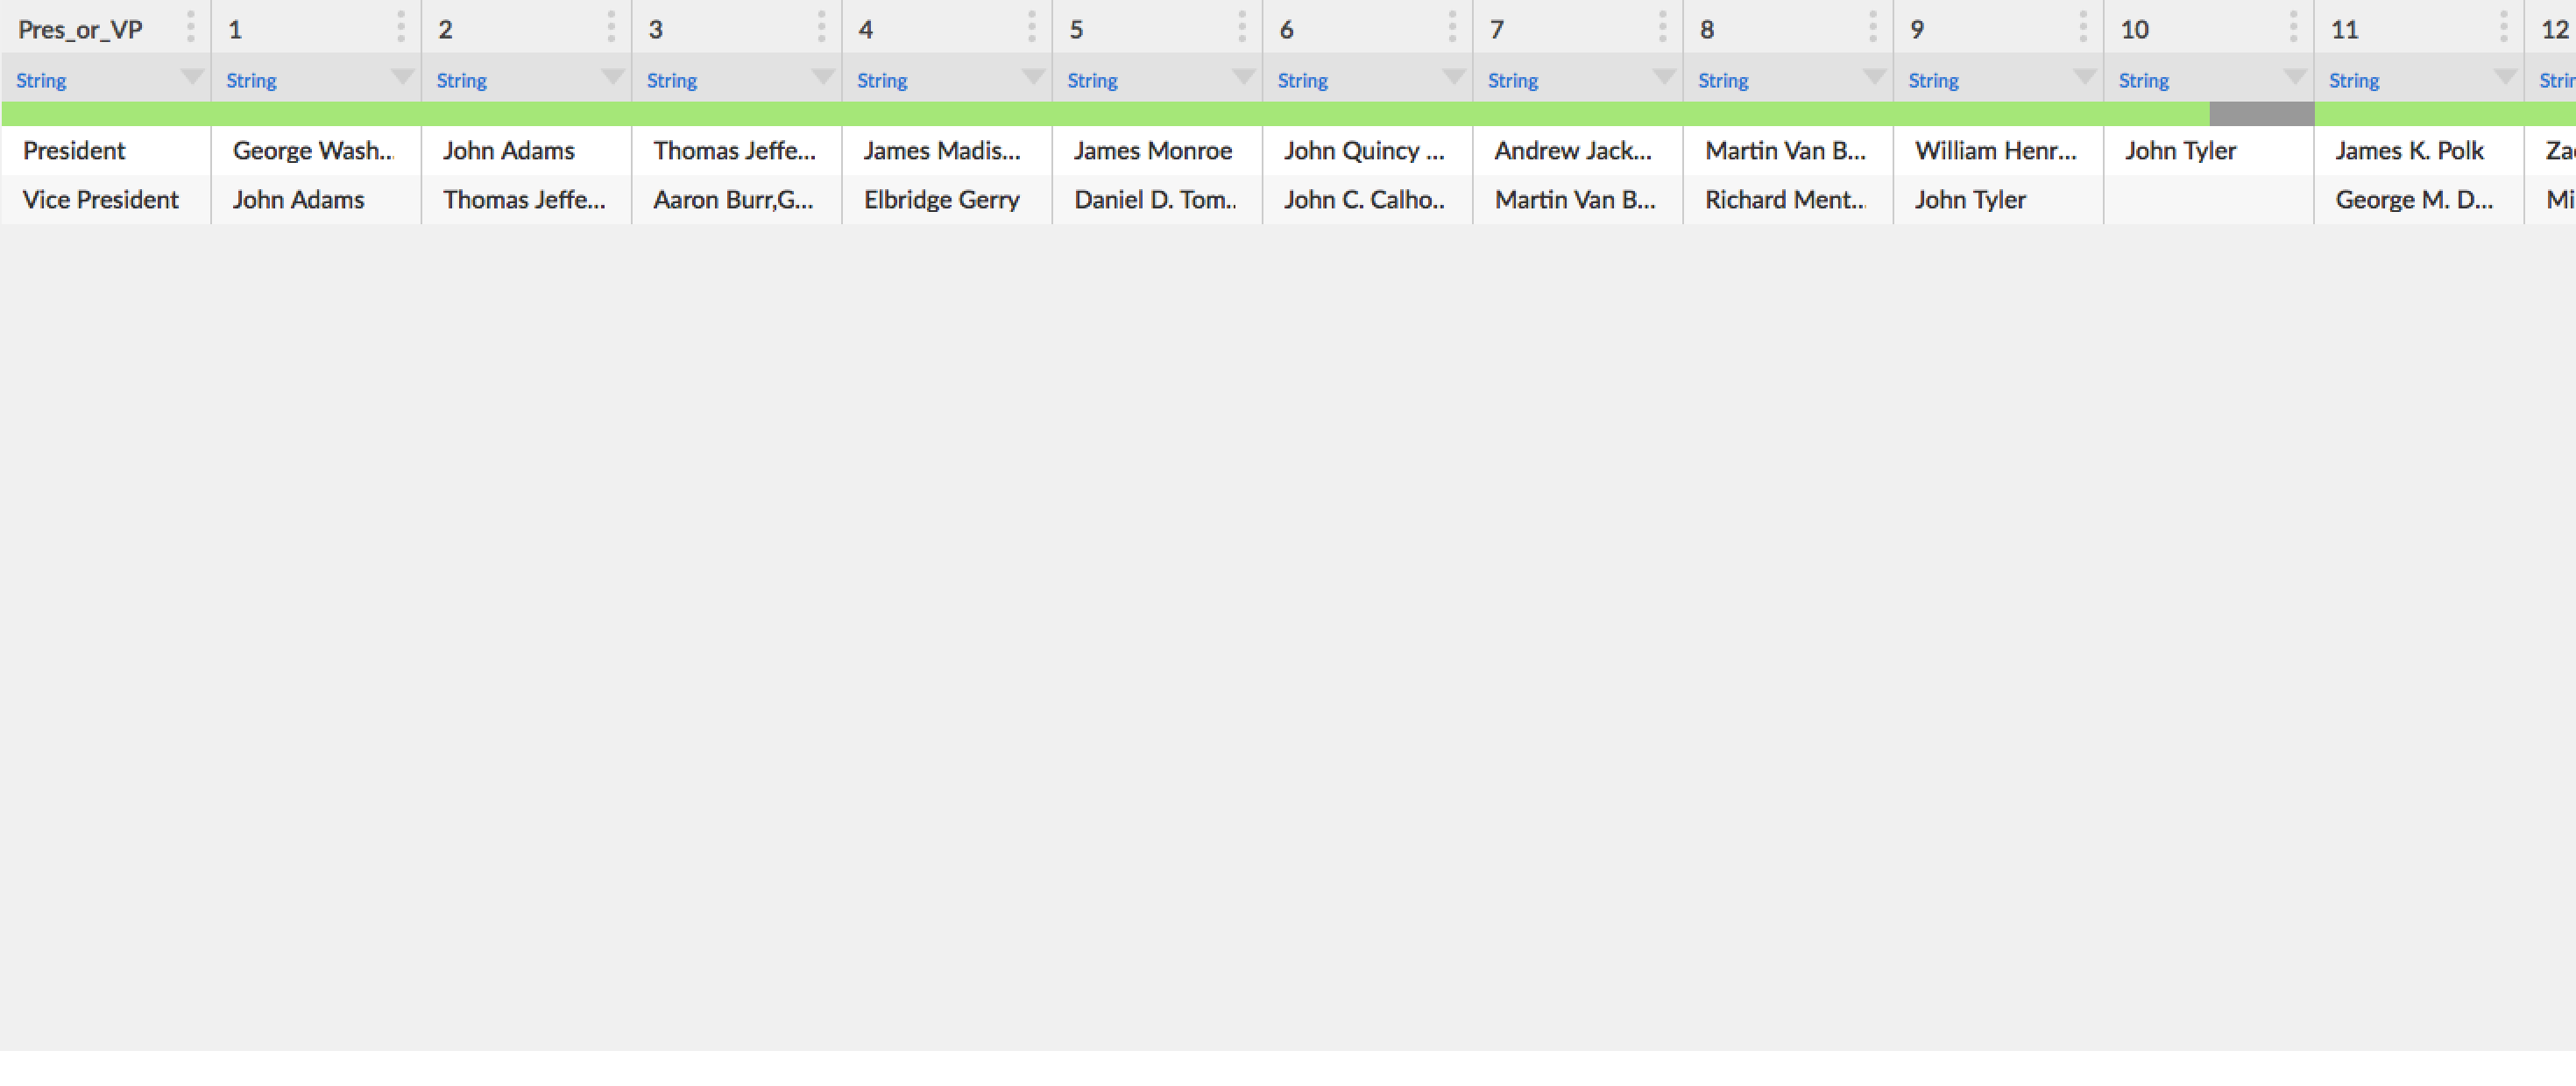Select the Vice President row label cell

[101, 200]
